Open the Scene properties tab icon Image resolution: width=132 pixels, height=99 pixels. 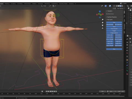click(x=127, y=50)
